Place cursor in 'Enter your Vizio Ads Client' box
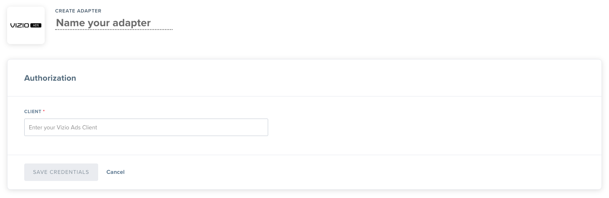This screenshot has width=609, height=198. (x=146, y=127)
